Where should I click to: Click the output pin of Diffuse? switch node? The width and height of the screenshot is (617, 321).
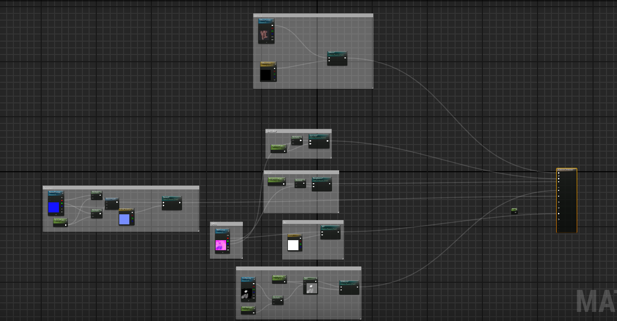click(345, 58)
